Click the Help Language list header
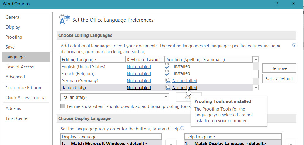 click(233, 137)
